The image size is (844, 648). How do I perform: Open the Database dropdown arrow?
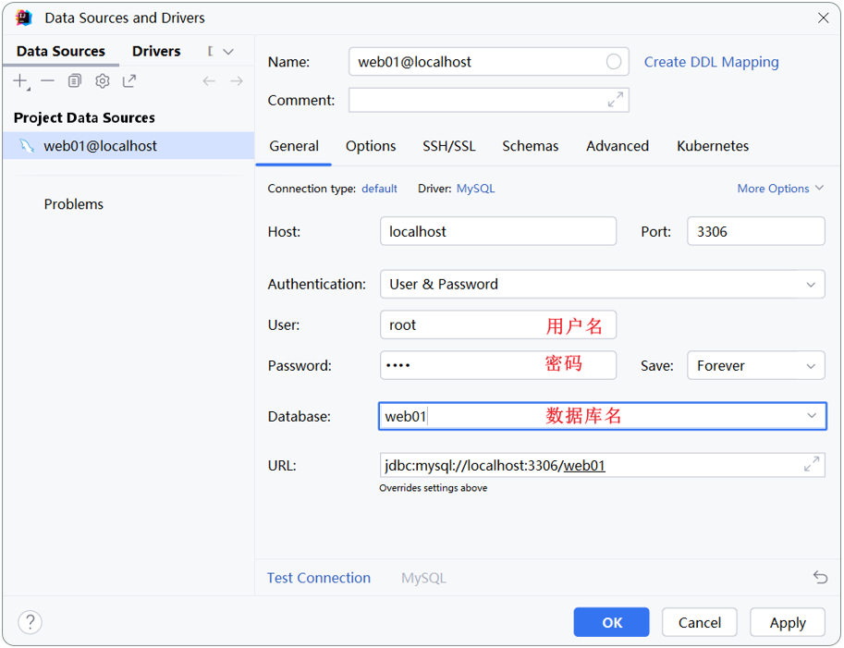[812, 416]
